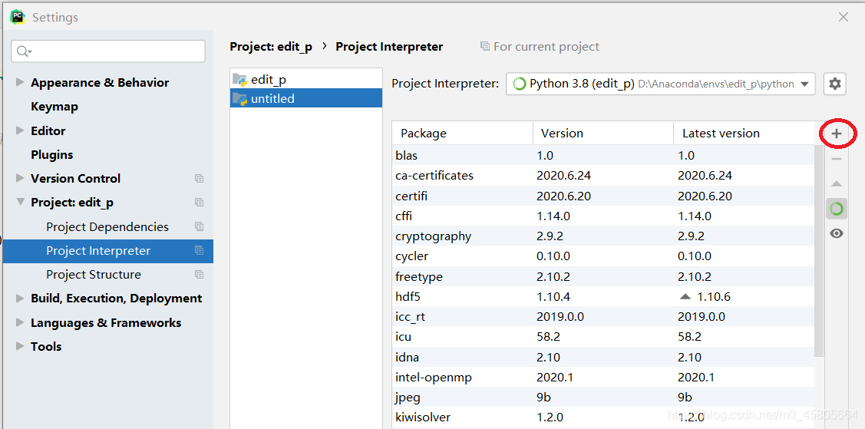This screenshot has height=429, width=865.
Task: Click the settings search input field
Action: [x=115, y=51]
